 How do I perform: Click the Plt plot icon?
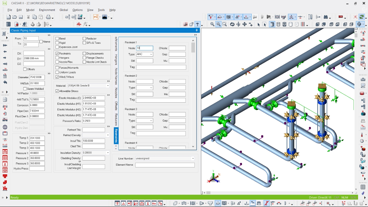click(96, 17)
